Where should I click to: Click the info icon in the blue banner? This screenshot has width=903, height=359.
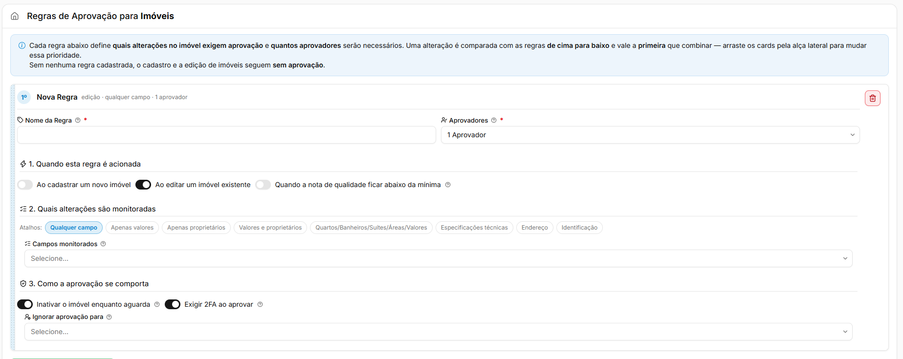pyautogui.click(x=22, y=45)
